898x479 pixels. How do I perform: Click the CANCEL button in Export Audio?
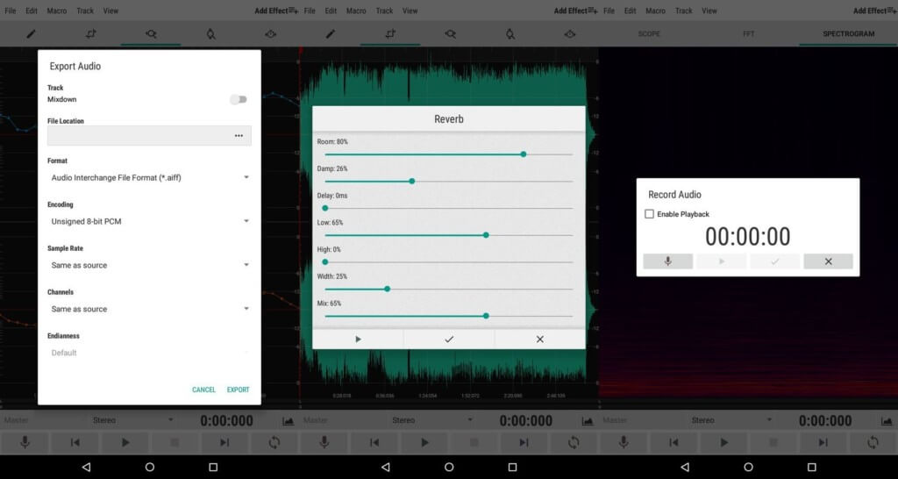pos(203,390)
